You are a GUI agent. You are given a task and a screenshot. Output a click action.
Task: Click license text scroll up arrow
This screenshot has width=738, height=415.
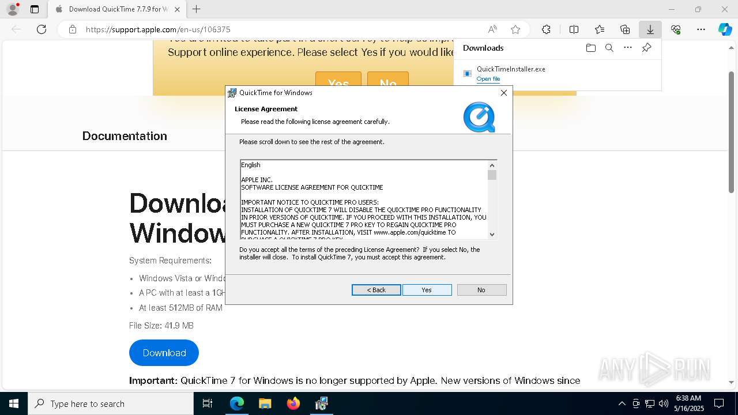coord(492,165)
